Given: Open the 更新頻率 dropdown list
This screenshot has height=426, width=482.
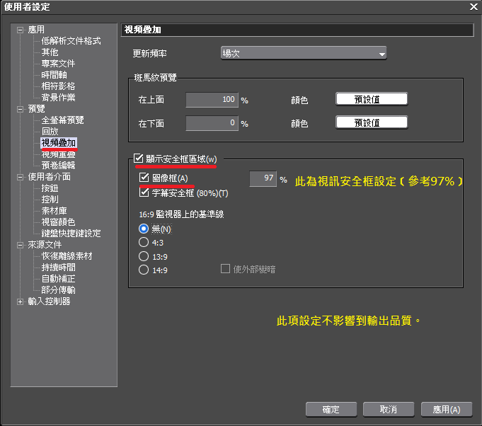Looking at the screenshot, I should click(x=304, y=53).
